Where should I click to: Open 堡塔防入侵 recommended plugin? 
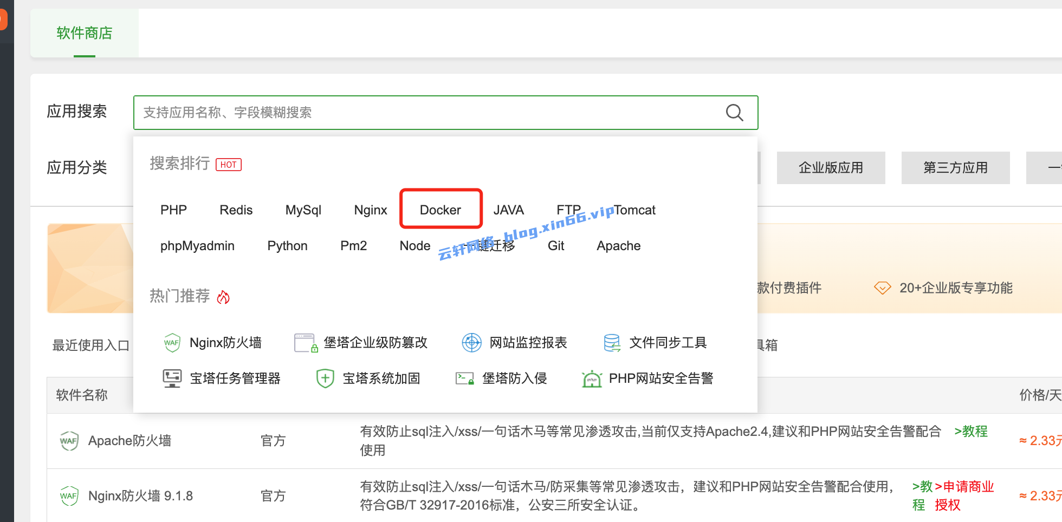(515, 379)
